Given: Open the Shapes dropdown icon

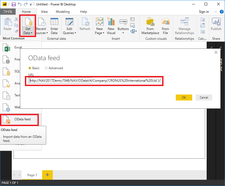Looking at the screenshot, I should (134, 31).
